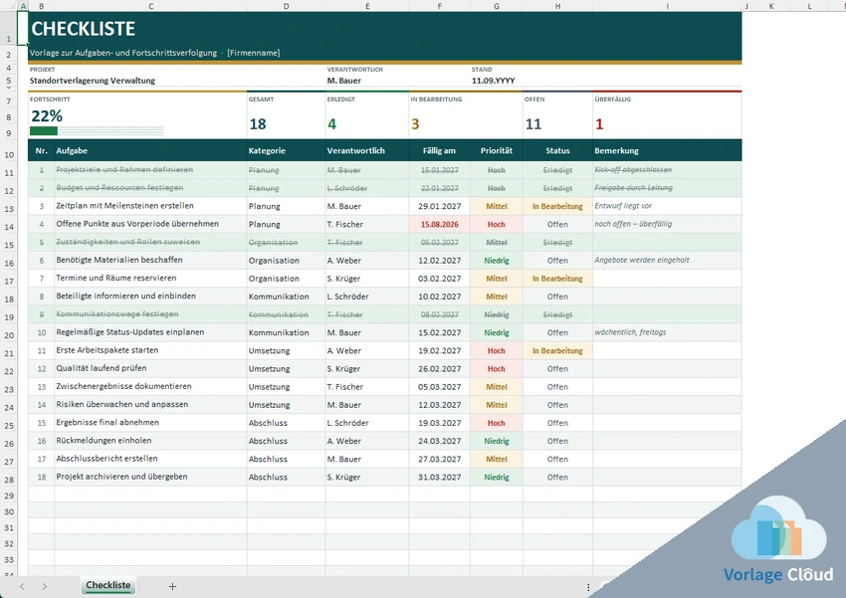Select the struck-through task 'Kommunikationswege festlegen'

point(117,313)
